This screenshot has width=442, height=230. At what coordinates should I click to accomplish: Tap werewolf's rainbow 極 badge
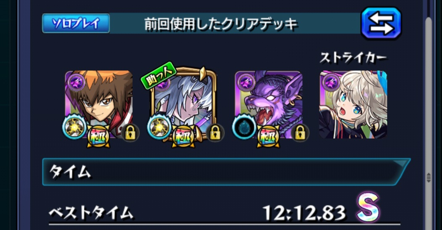pyautogui.click(x=268, y=136)
